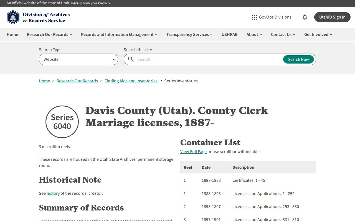This screenshot has height=221, width=355.
Task: Open Finding Aids and Inventories breadcrumb
Action: (x=131, y=81)
